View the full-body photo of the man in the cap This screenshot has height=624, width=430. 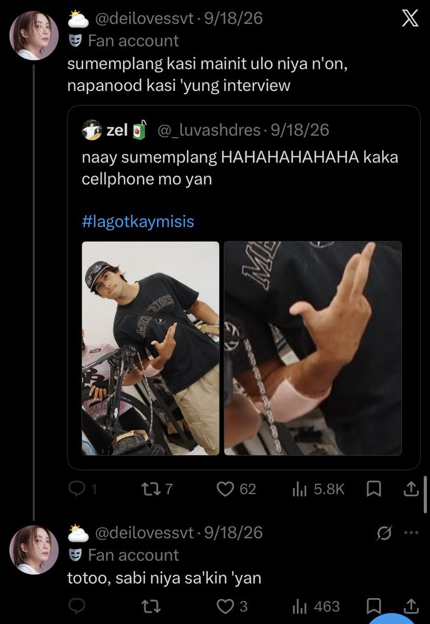pos(151,348)
